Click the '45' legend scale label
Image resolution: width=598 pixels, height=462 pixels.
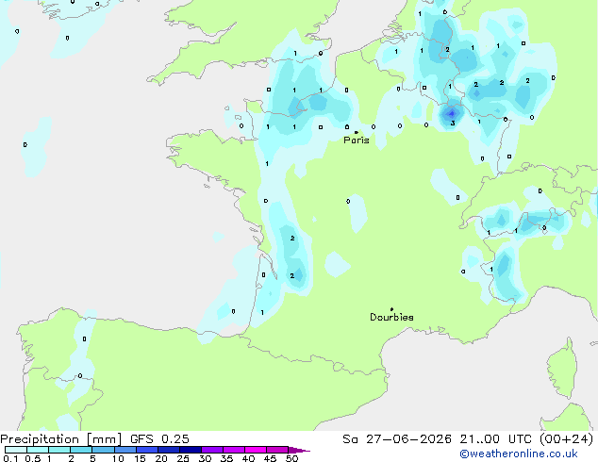(x=270, y=458)
